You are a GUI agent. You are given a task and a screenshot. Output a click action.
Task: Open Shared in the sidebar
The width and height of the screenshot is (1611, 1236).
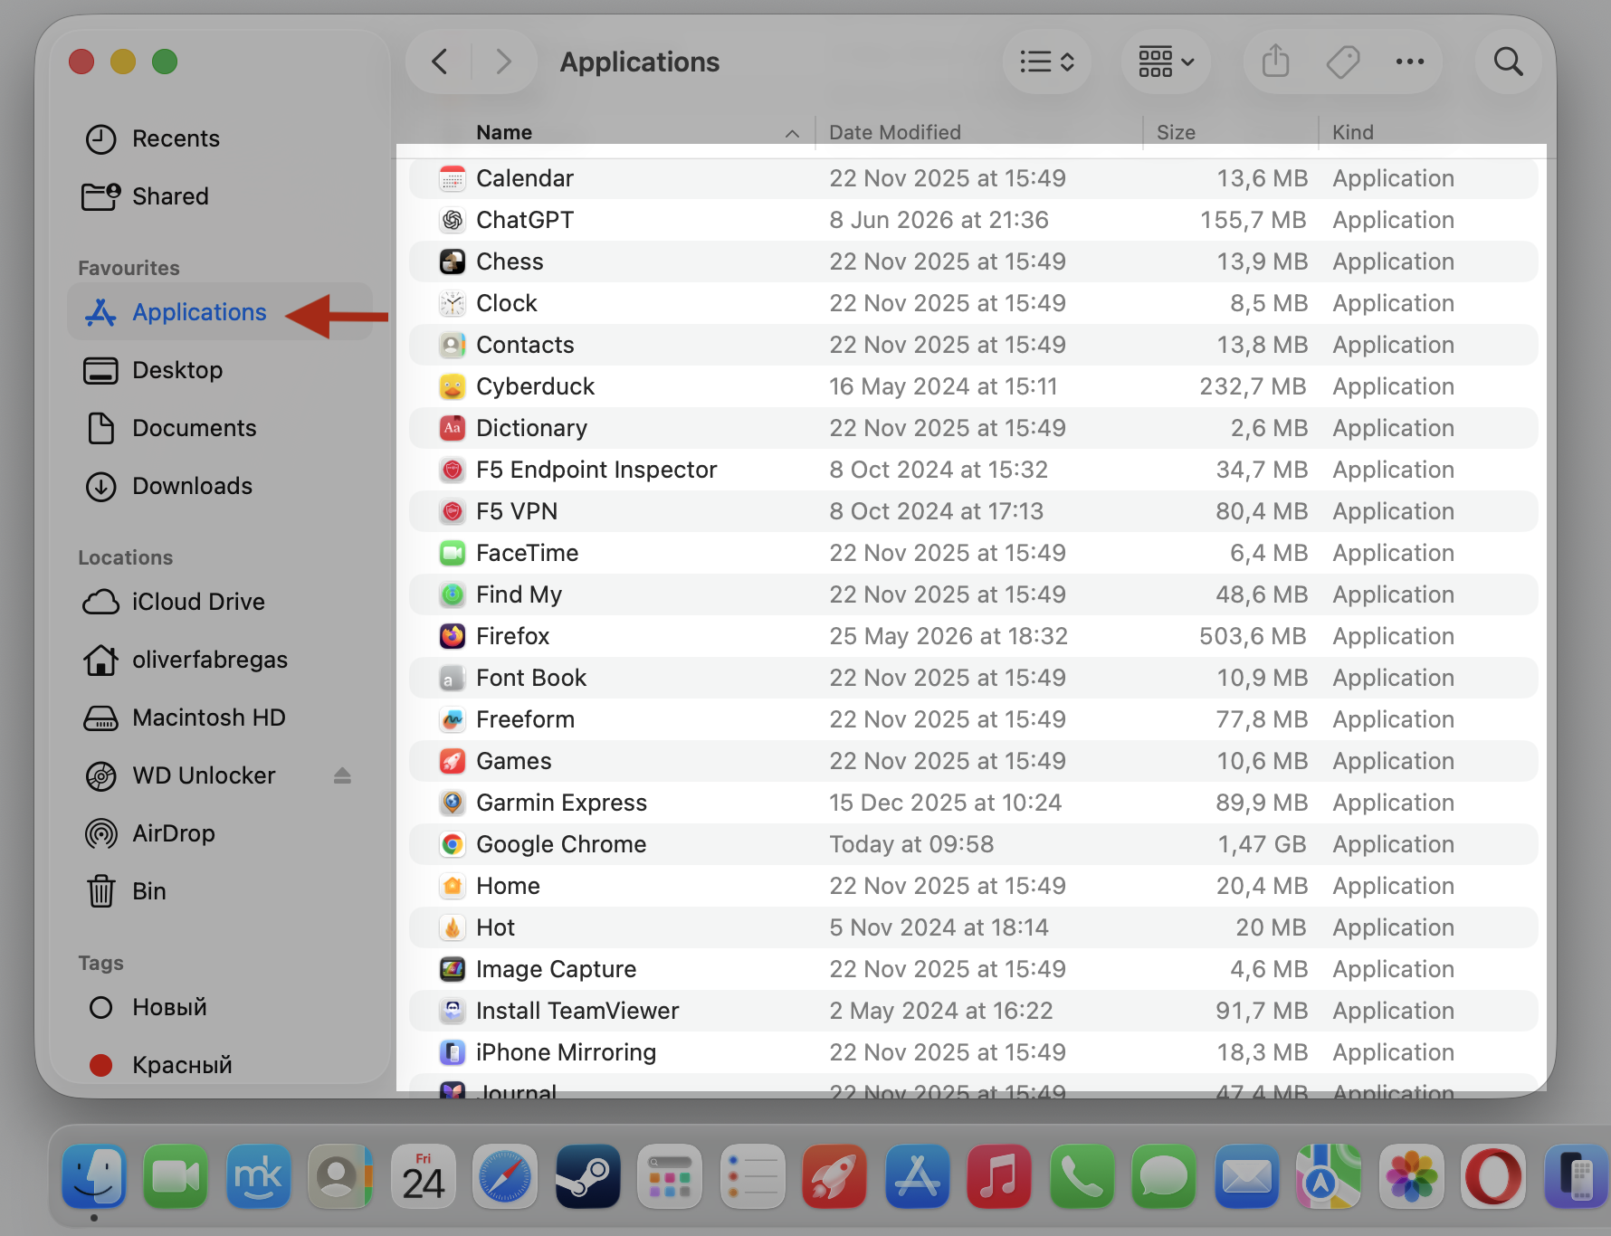coord(220,196)
